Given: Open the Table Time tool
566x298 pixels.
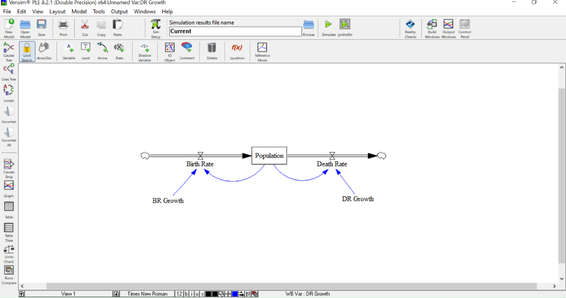Looking at the screenshot, I should 9,232.
